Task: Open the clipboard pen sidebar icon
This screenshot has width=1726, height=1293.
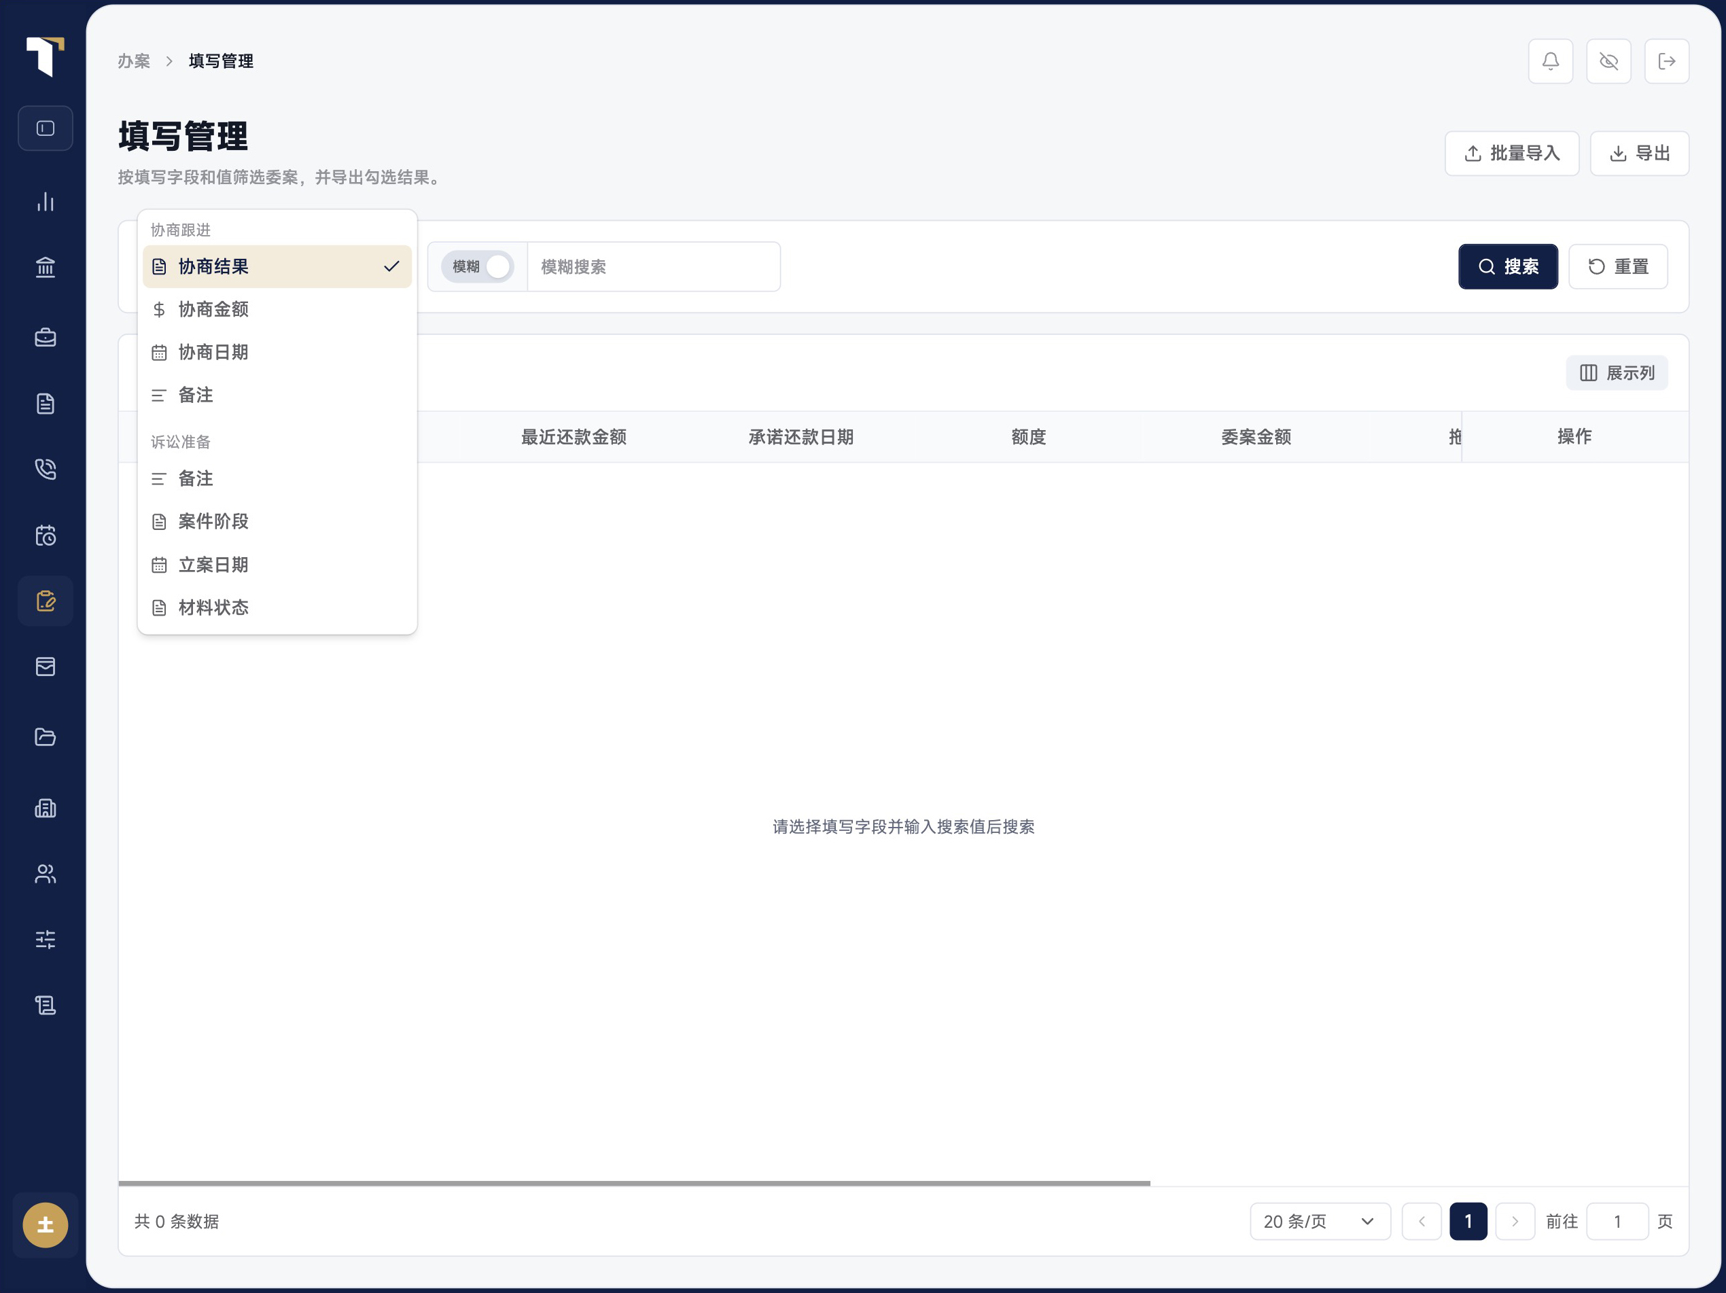Action: click(46, 601)
